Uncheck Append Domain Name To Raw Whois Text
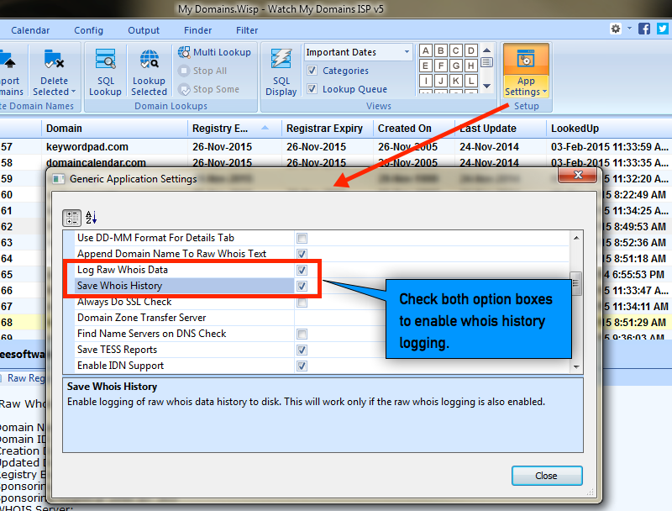 302,254
